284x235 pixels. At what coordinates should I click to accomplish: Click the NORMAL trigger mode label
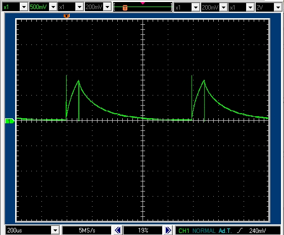204,230
